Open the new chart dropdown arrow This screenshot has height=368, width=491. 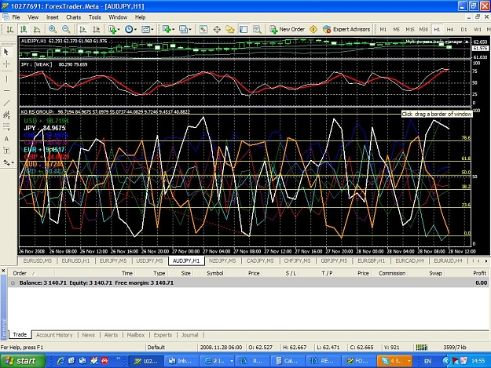pos(119,30)
